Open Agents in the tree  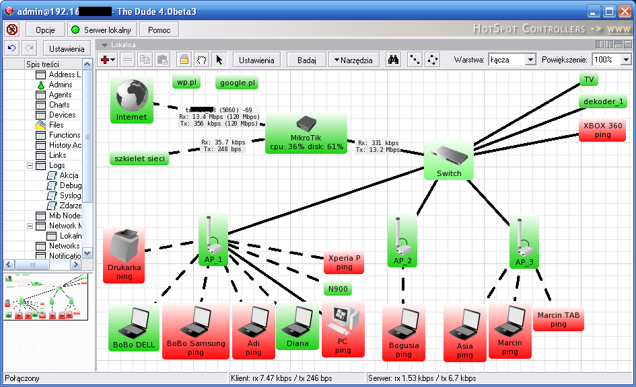pyautogui.click(x=60, y=95)
